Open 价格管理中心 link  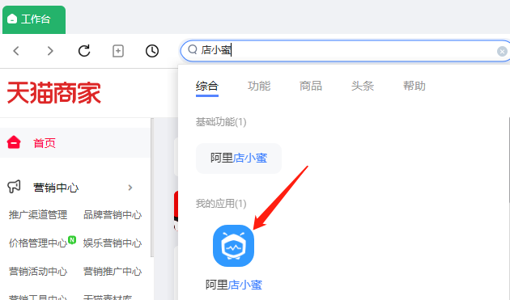[38, 243]
